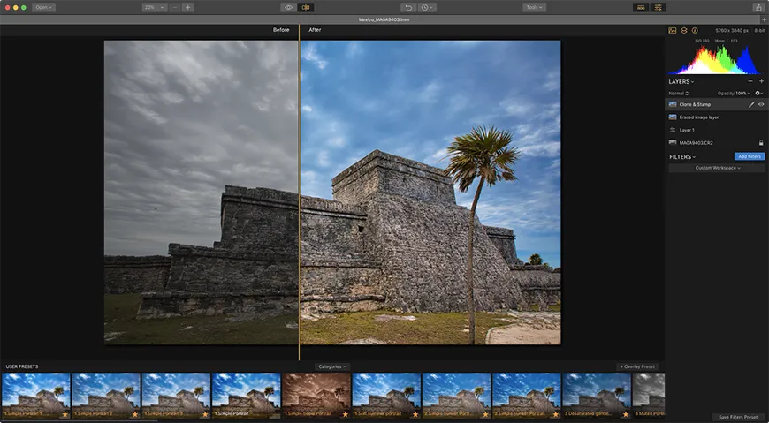
Task: Remove layer using the minus icon
Action: [x=750, y=81]
